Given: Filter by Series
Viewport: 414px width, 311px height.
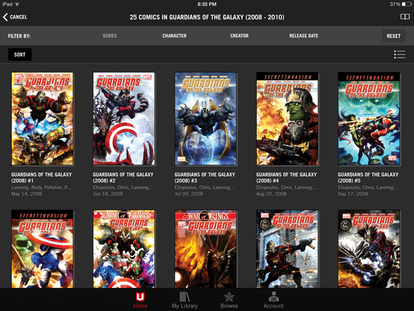Looking at the screenshot, I should coord(110,36).
